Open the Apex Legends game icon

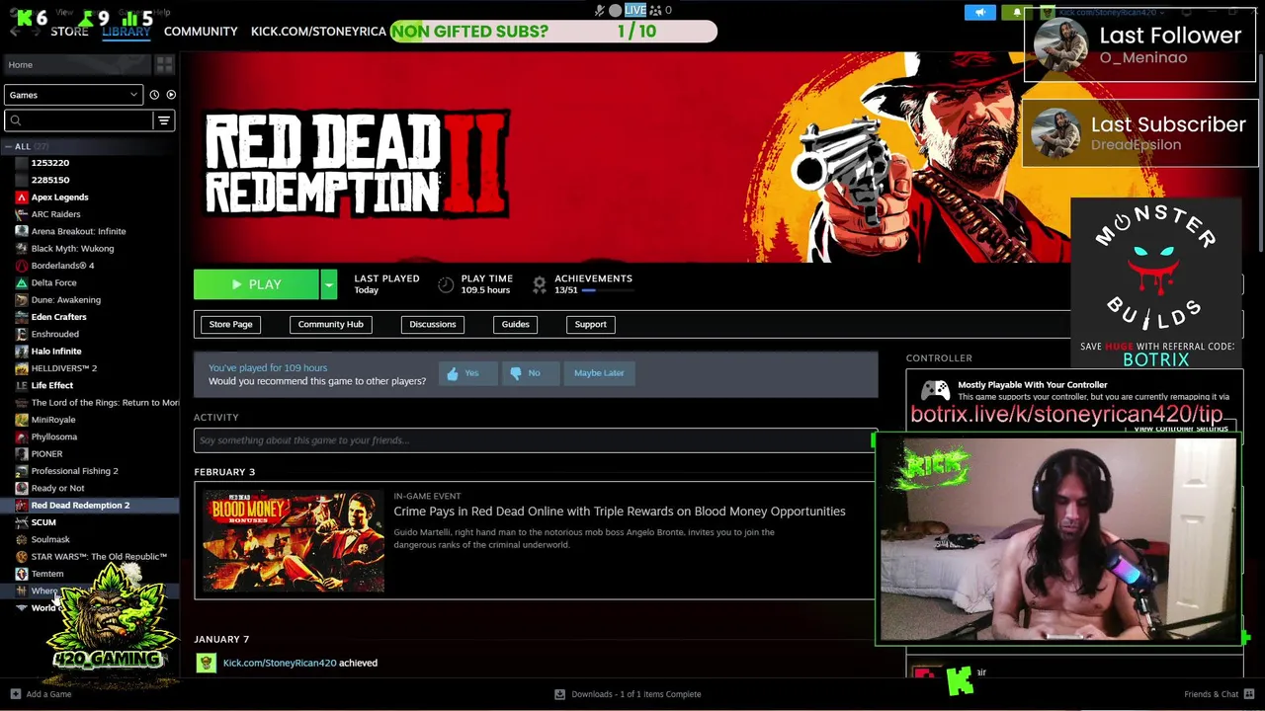click(x=22, y=197)
